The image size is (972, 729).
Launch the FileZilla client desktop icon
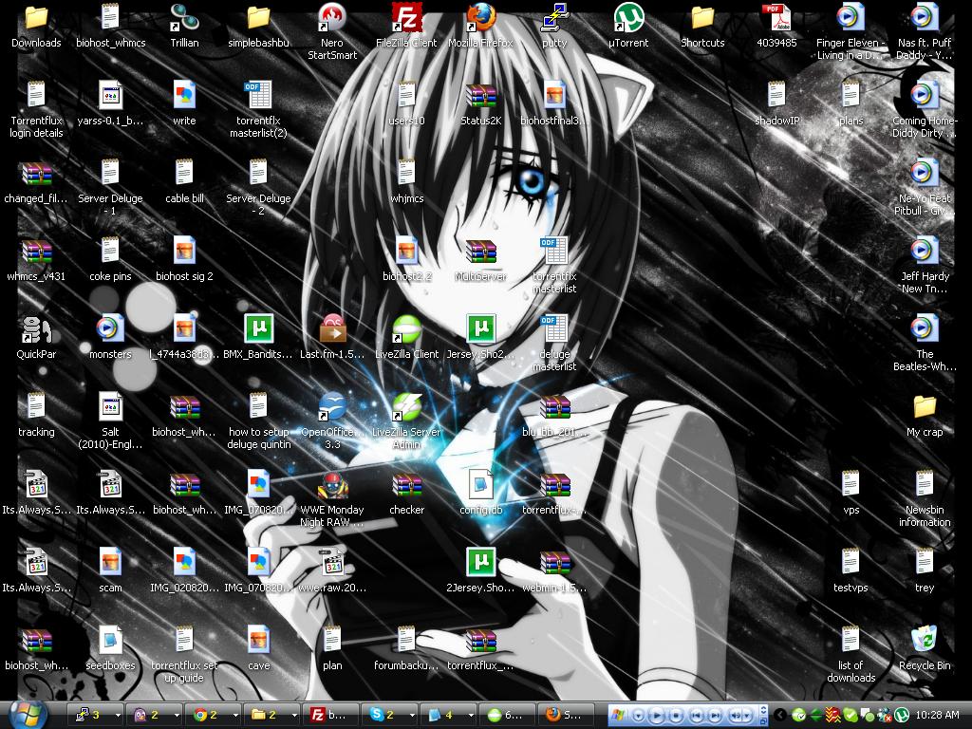(x=406, y=18)
